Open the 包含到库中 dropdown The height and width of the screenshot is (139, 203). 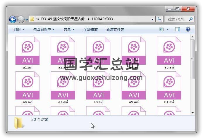(x=44, y=29)
